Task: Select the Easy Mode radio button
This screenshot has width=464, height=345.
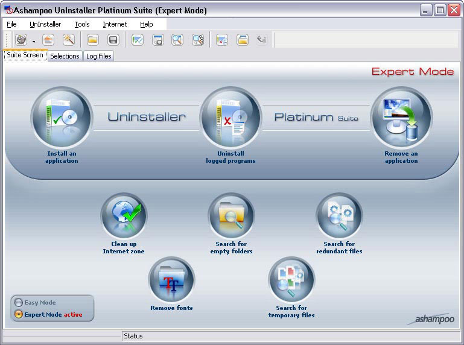Action: click(x=18, y=302)
